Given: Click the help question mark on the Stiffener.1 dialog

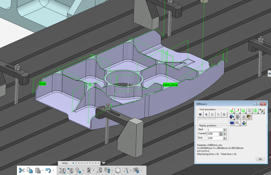Looking at the screenshot, I should 256,104.
